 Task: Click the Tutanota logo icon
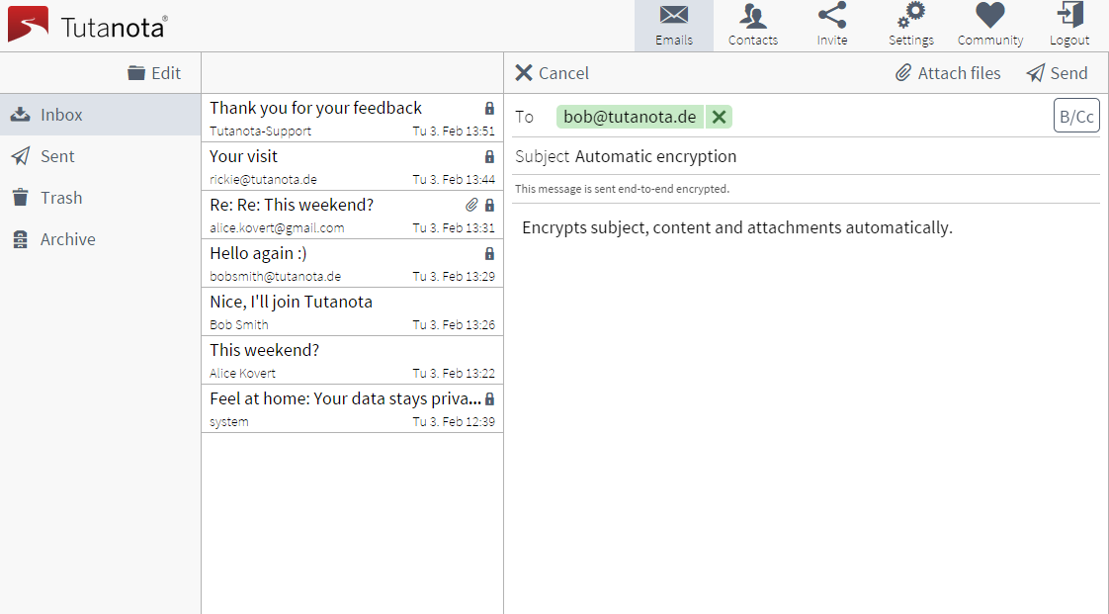pos(28,25)
